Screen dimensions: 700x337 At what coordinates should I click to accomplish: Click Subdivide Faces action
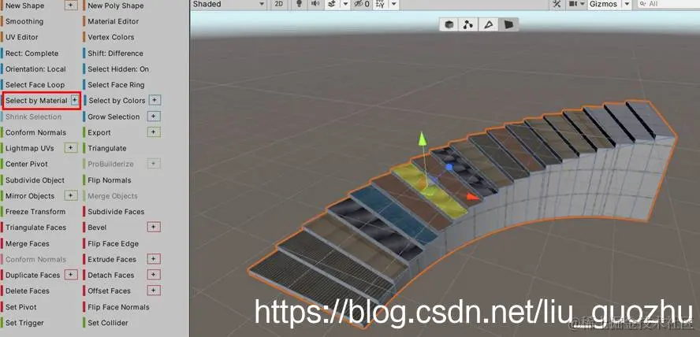coord(116,212)
